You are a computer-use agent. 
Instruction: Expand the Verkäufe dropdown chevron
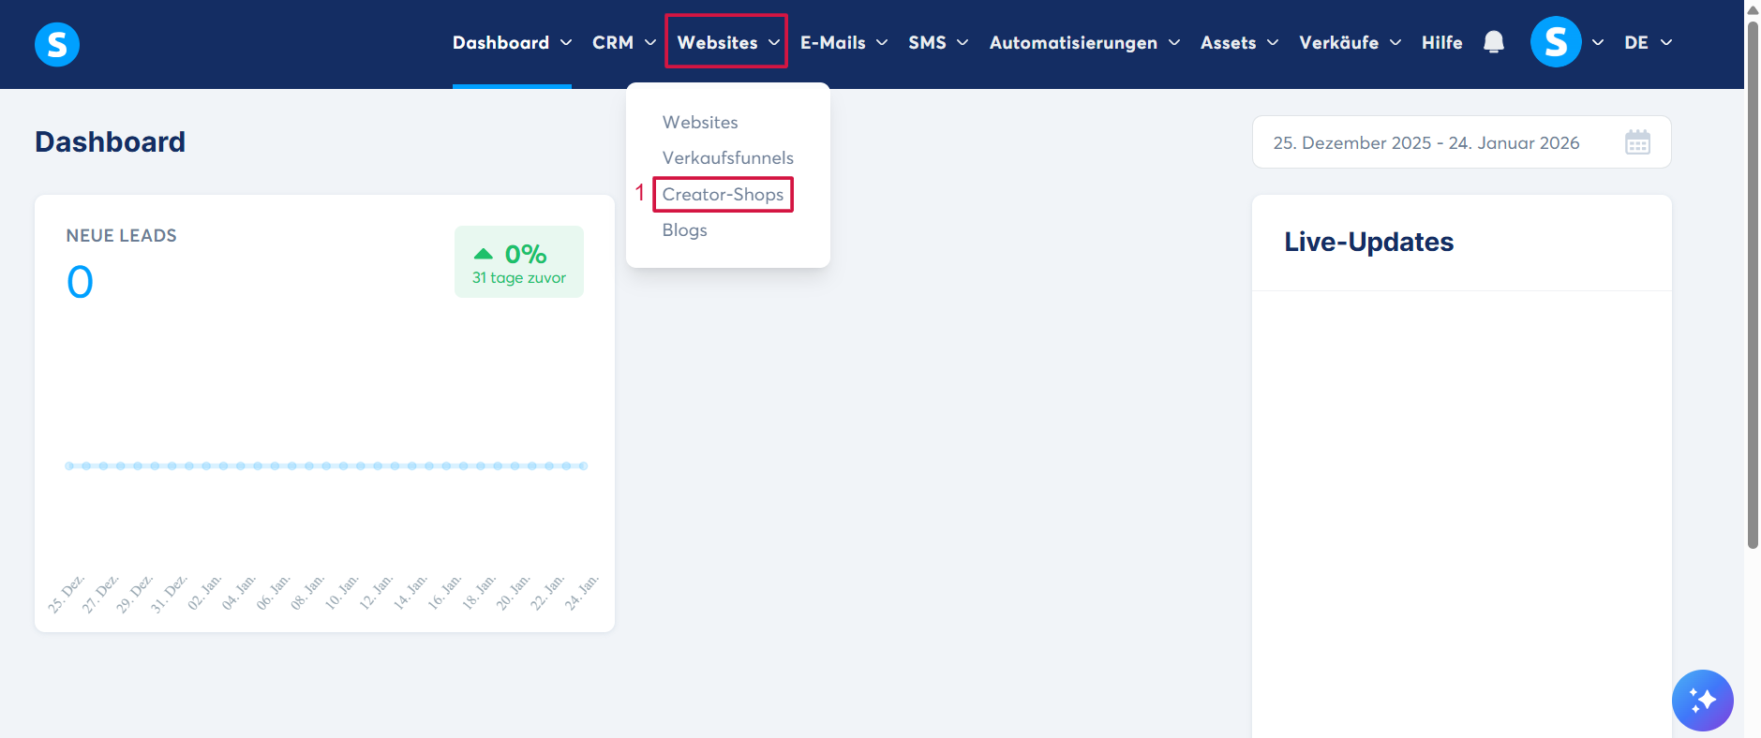[1395, 42]
